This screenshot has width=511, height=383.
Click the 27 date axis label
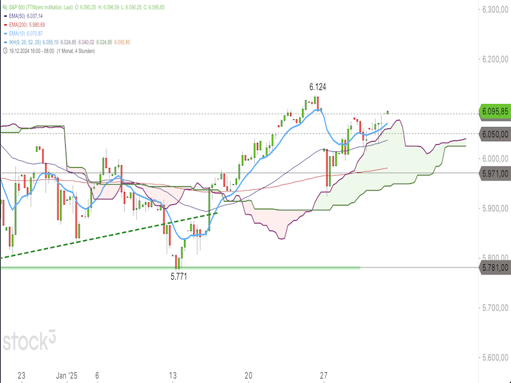(324, 375)
